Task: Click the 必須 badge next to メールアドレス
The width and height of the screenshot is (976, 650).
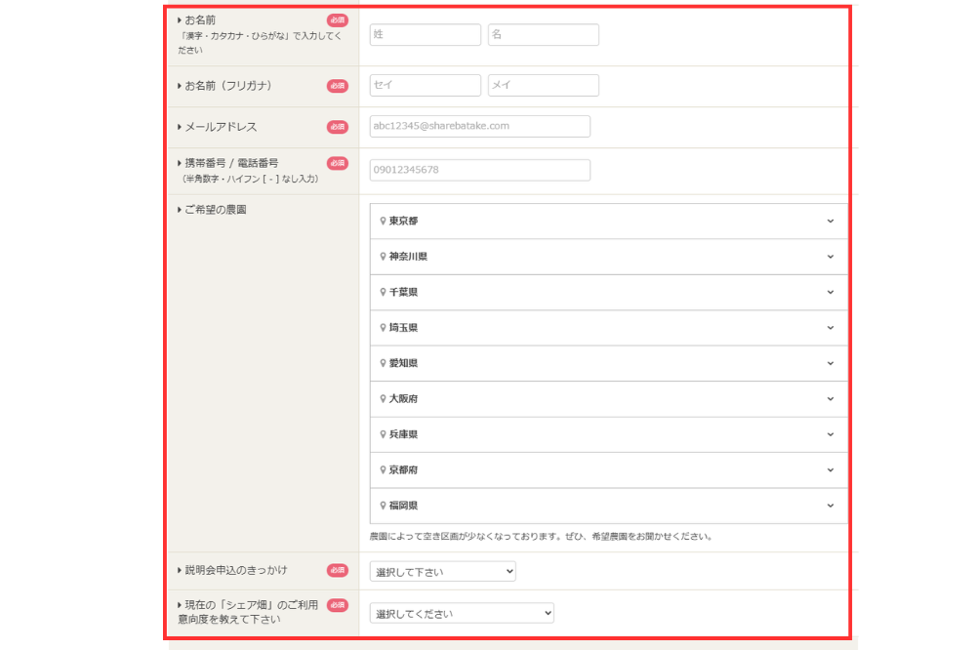Action: pos(338,127)
